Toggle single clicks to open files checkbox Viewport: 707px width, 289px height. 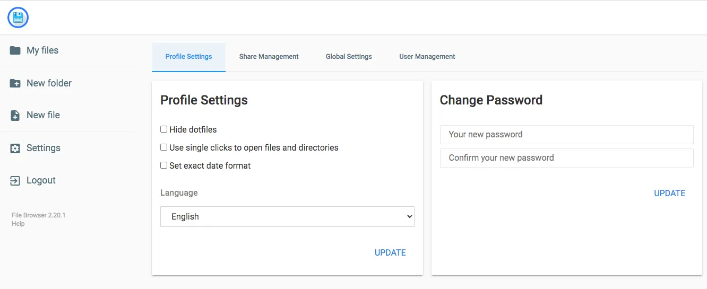(x=164, y=147)
